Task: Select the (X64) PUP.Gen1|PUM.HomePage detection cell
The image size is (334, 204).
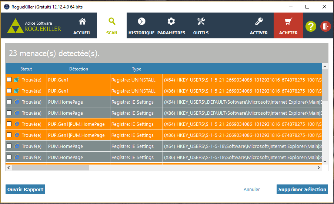Action: click(x=79, y=124)
